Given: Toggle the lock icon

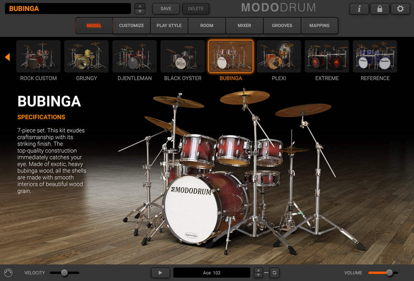Looking at the screenshot, I should click(379, 9).
